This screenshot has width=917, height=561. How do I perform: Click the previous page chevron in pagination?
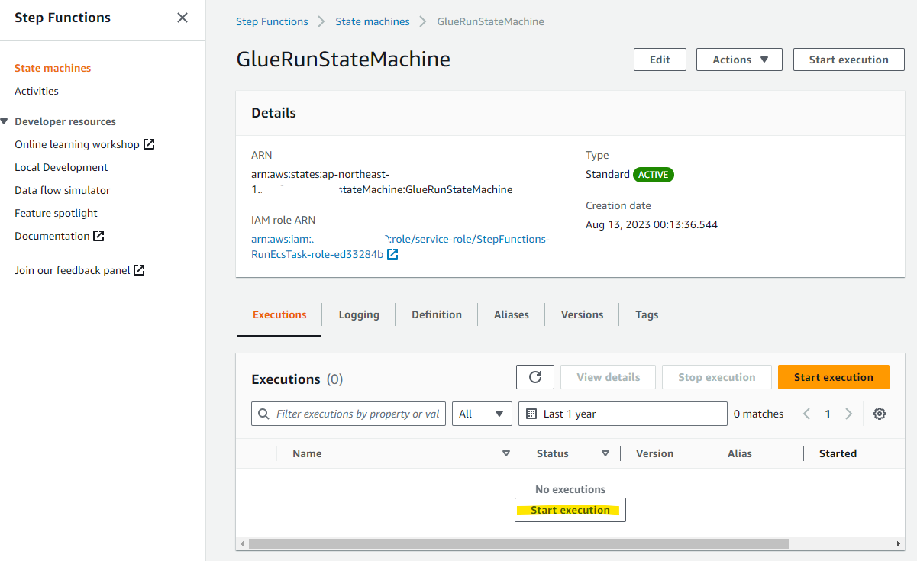[x=806, y=413]
